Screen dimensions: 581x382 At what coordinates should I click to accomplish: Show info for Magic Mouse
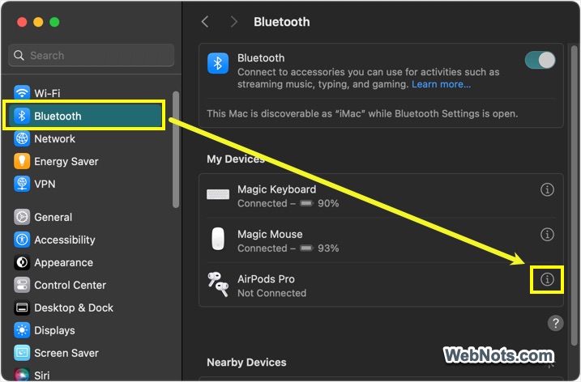(x=547, y=235)
